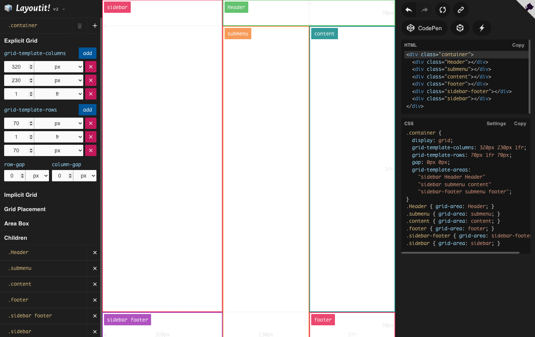The image size is (535, 337).
Task: Change the 320 column's px unit dropdown
Action: [x=58, y=66]
